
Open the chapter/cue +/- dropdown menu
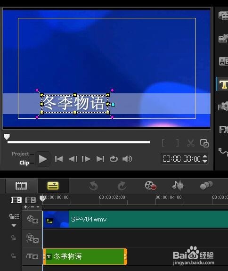tap(38, 207)
